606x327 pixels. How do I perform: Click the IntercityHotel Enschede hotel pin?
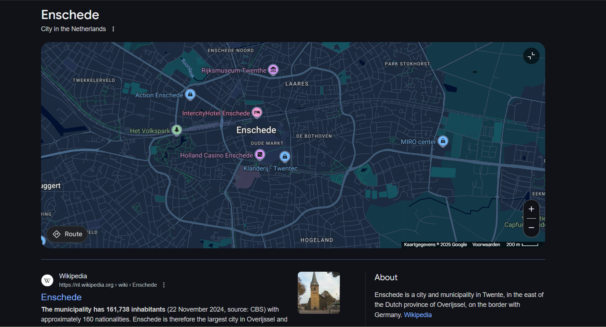[x=257, y=112]
